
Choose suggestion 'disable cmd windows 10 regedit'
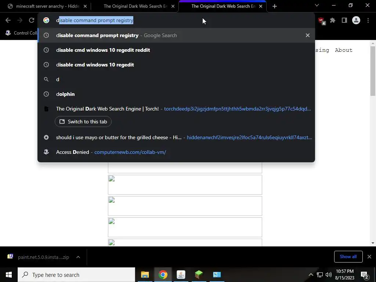tap(176, 65)
